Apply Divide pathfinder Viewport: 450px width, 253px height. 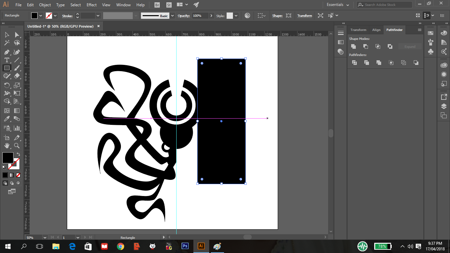(x=354, y=63)
